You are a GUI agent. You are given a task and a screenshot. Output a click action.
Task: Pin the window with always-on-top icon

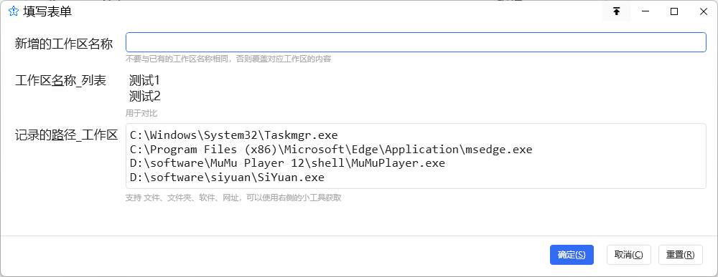point(616,12)
